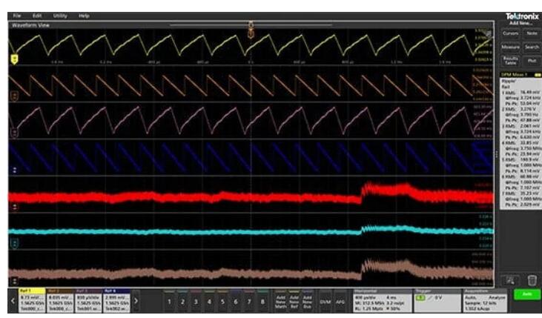Open the Acquisition settings badge
Viewport: 542px width, 318px height.
click(485, 300)
